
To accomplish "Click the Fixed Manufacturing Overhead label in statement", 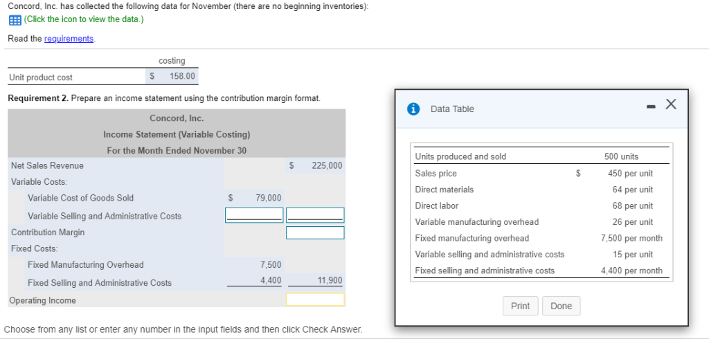I will (x=85, y=264).
